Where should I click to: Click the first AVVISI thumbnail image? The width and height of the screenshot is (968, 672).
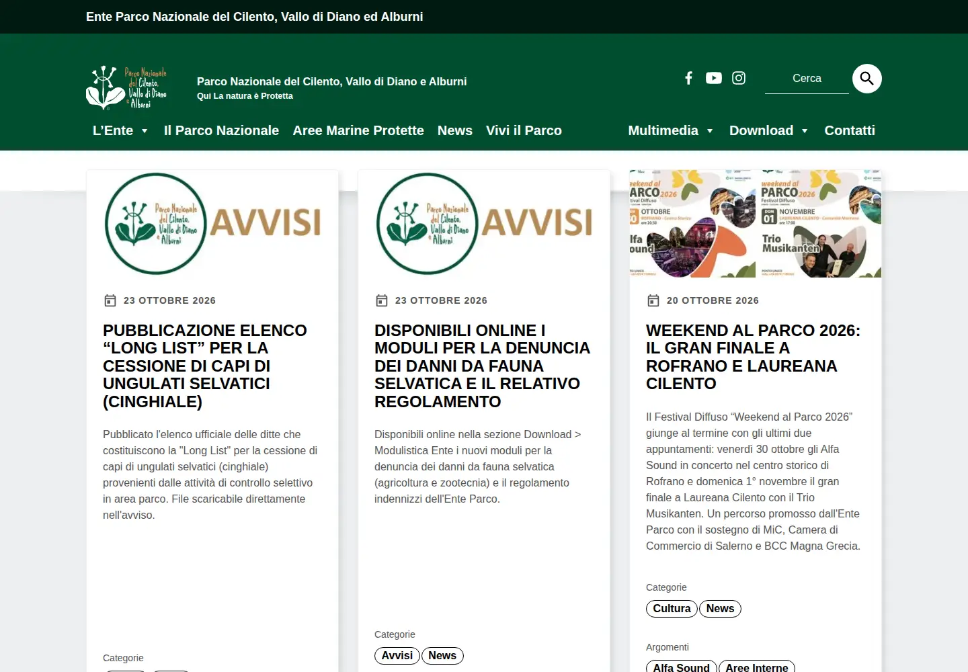pos(212,224)
